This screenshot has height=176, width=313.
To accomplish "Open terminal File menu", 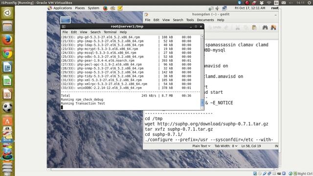I will (x=65, y=32).
